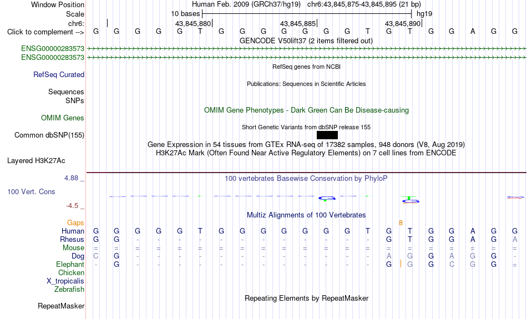The image size is (527, 319).
Task: Click the -4.5 PhyloP lower axis value
Action: [72, 206]
